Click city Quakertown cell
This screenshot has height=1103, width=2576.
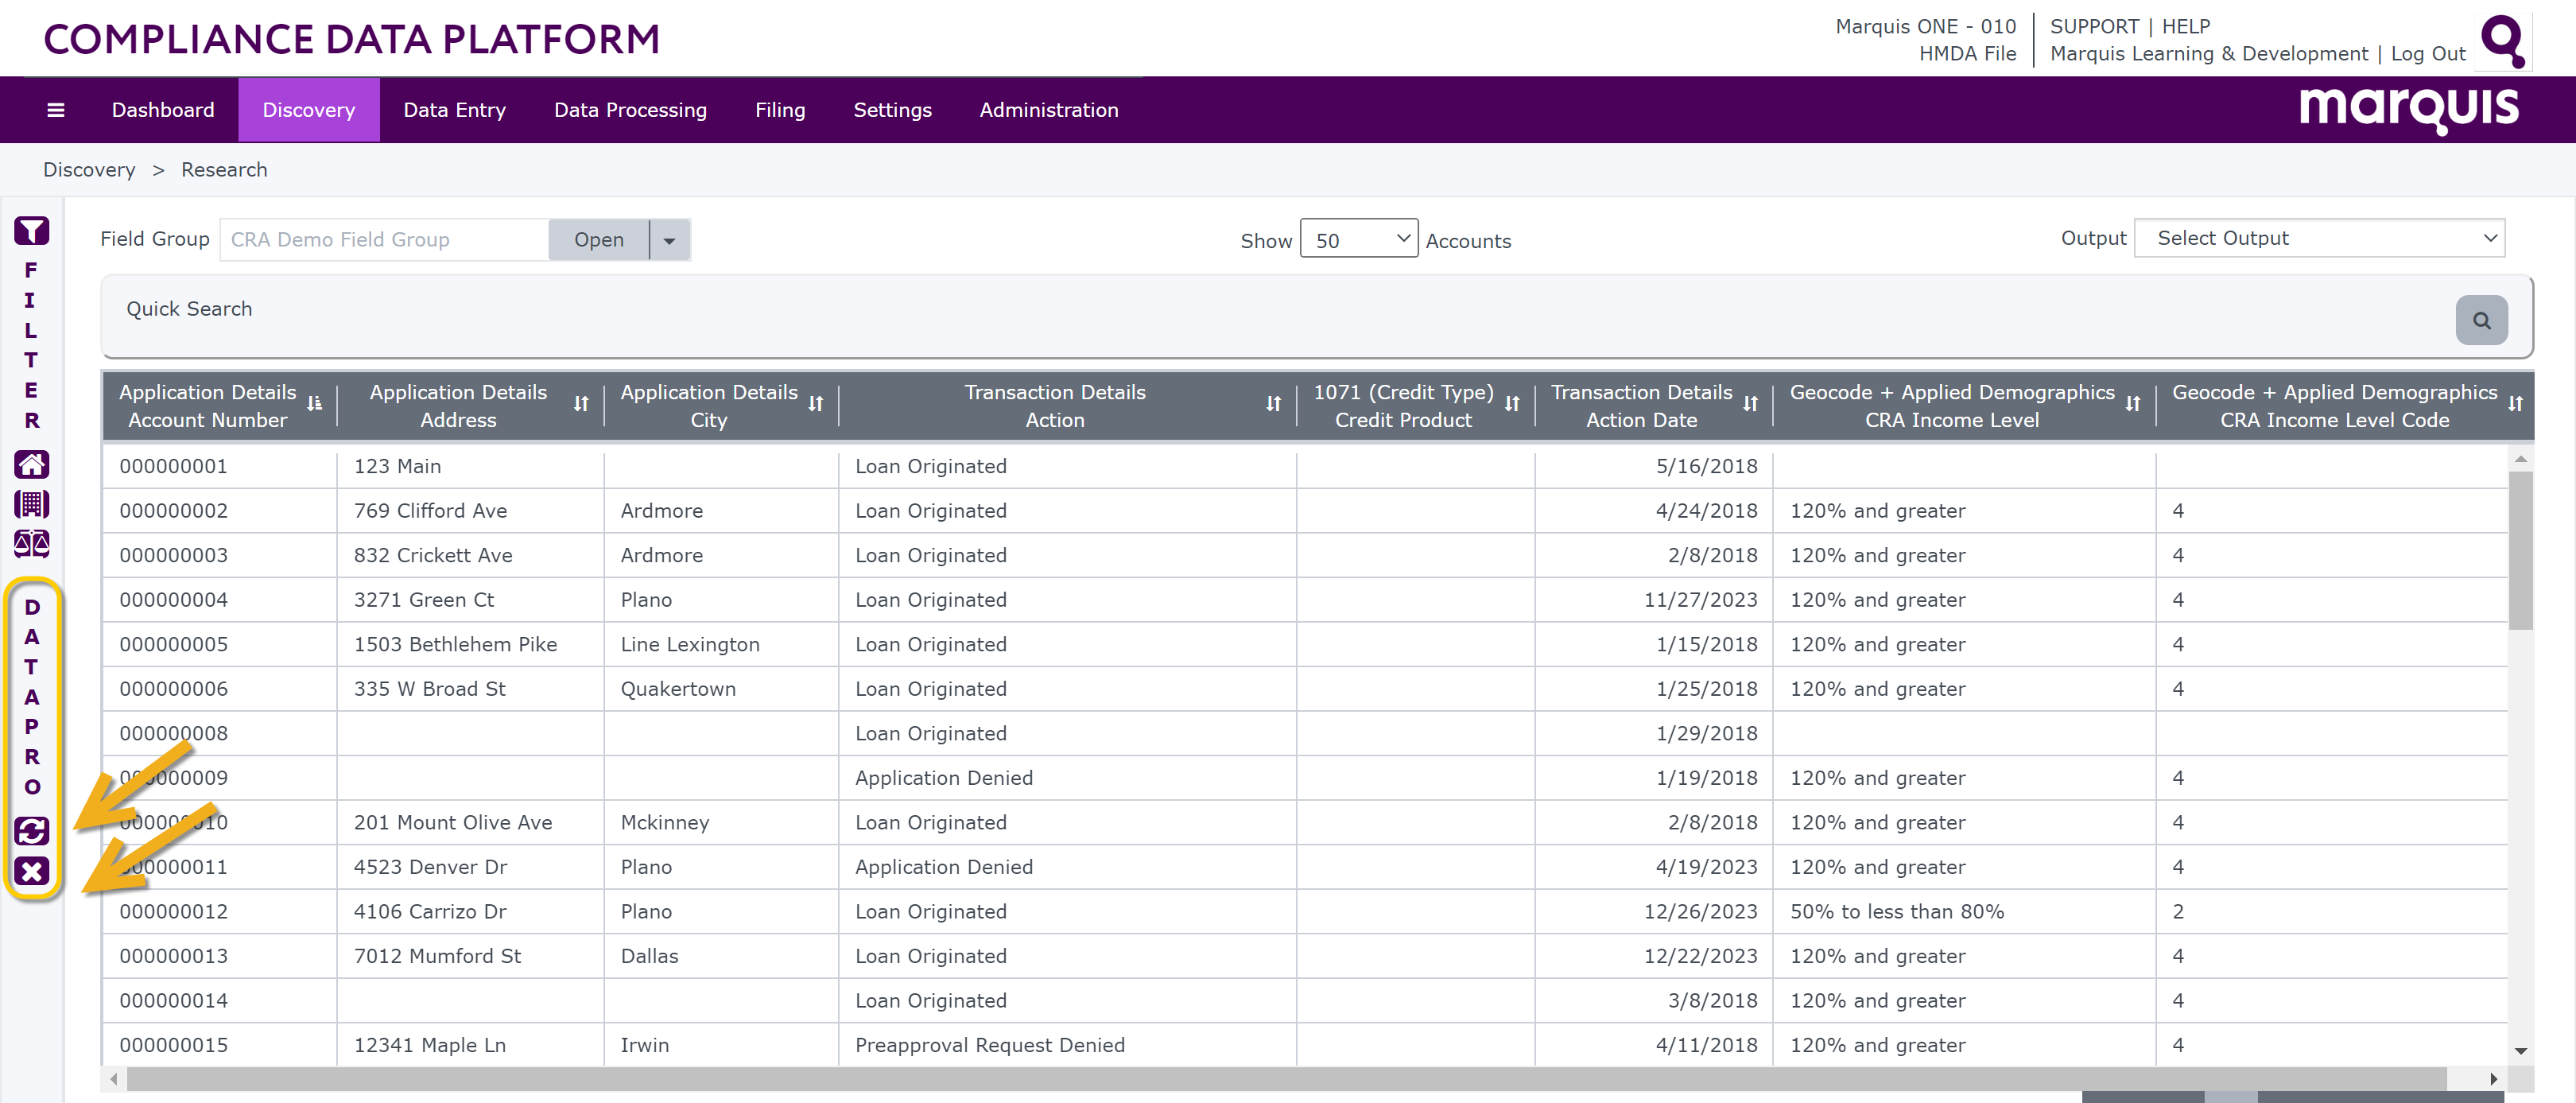coord(678,689)
